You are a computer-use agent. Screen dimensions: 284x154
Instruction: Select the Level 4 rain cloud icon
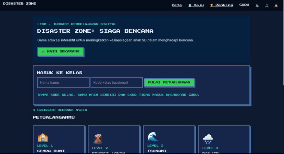tap(208, 139)
